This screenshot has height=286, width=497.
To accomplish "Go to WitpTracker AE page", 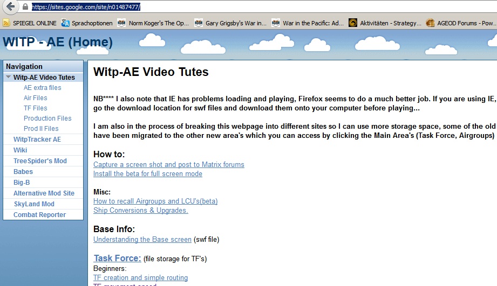I will coord(37,139).
